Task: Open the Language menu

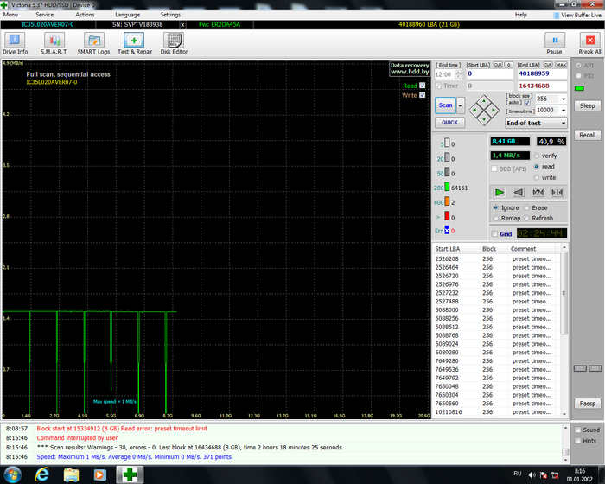Action: pos(127,15)
